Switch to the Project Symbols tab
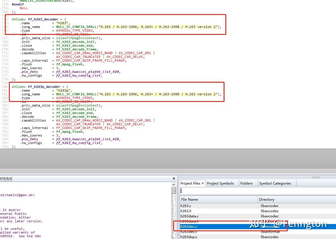The image size is (336, 239). pyautogui.click(x=220, y=183)
